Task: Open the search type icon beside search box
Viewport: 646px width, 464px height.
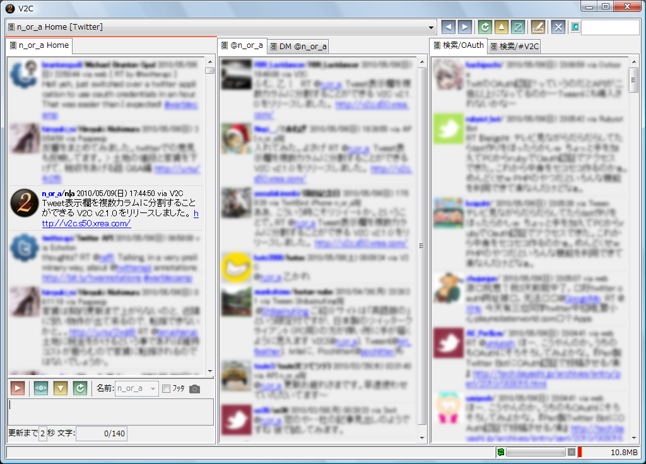Action: tap(575, 27)
